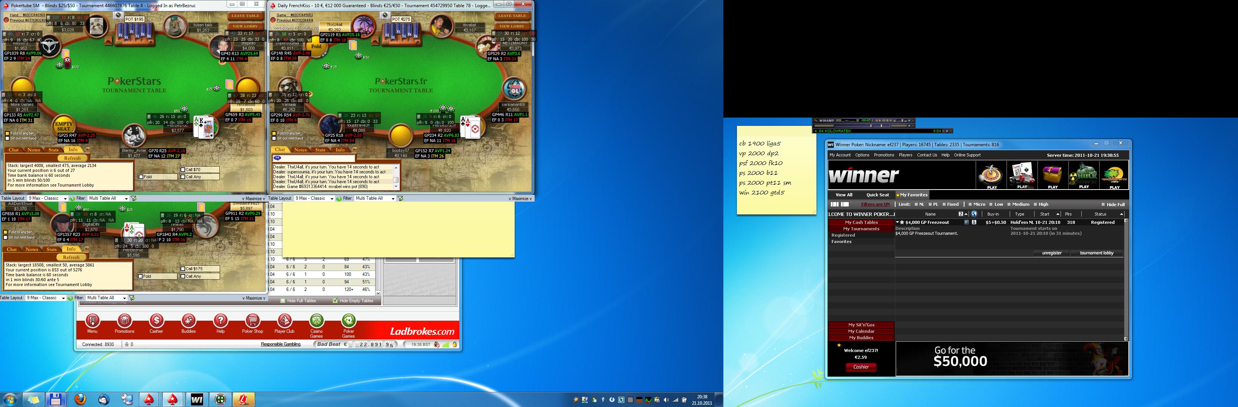Screen dimensions: 1238x407
Task: Open Table Layout dropdown under Daily FrenchKiss table
Action: point(314,199)
